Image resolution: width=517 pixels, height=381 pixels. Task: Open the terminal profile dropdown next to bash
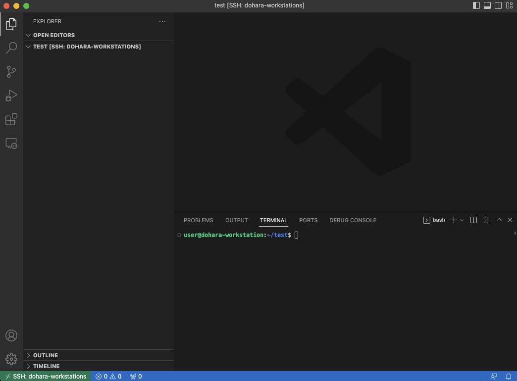point(462,220)
